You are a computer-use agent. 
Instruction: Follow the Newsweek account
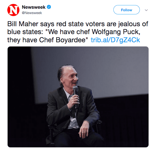[126, 10]
